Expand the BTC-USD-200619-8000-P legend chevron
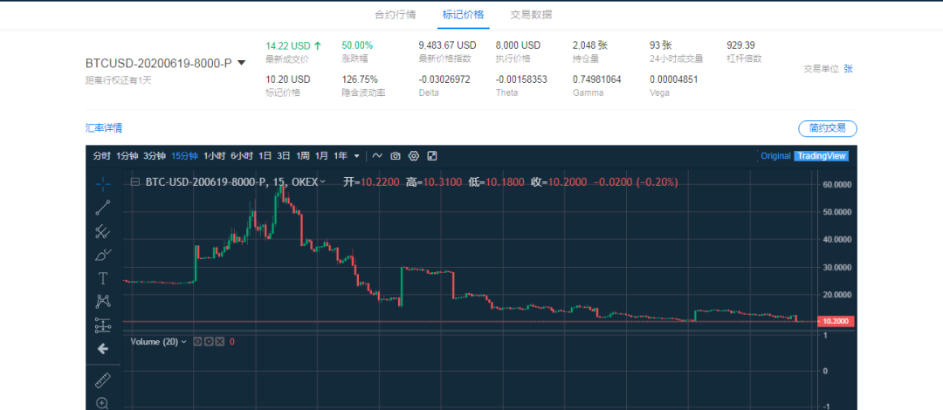Screen dimensions: 943x410 pos(323,181)
